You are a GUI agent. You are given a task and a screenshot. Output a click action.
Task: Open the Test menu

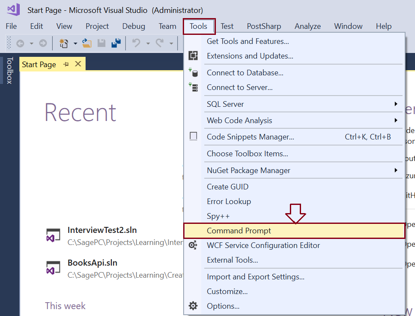click(227, 26)
